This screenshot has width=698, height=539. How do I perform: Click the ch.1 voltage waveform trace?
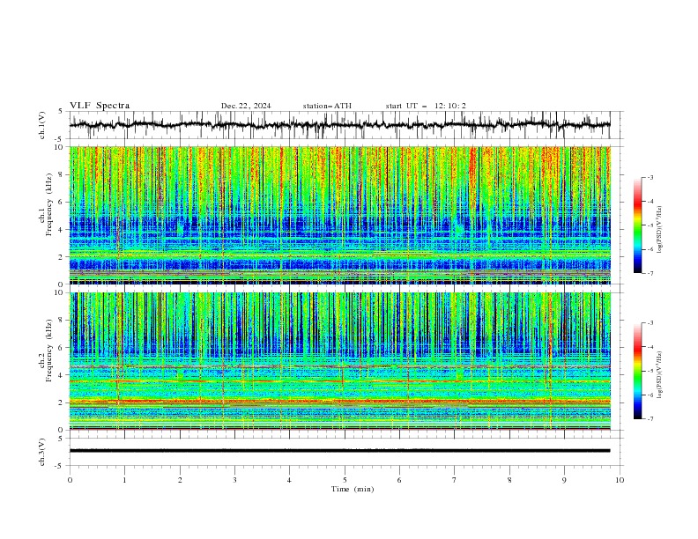340,125
